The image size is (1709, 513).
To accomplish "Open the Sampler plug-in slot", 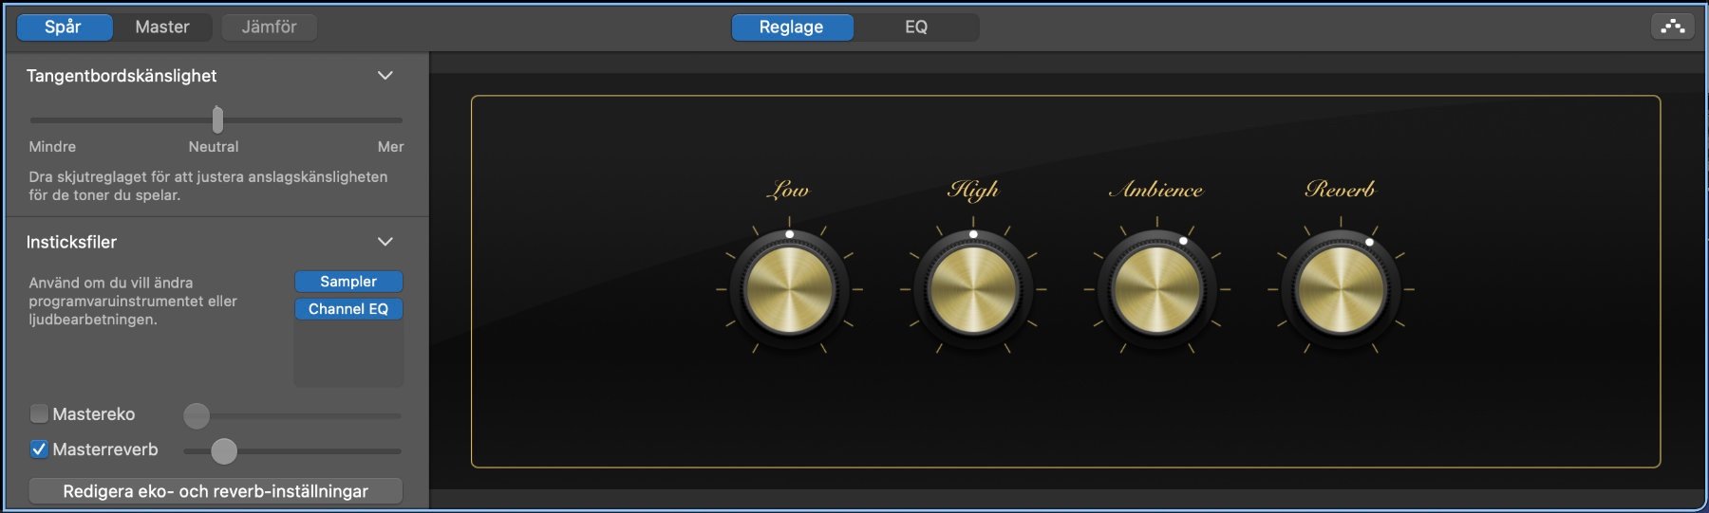I will point(348,282).
